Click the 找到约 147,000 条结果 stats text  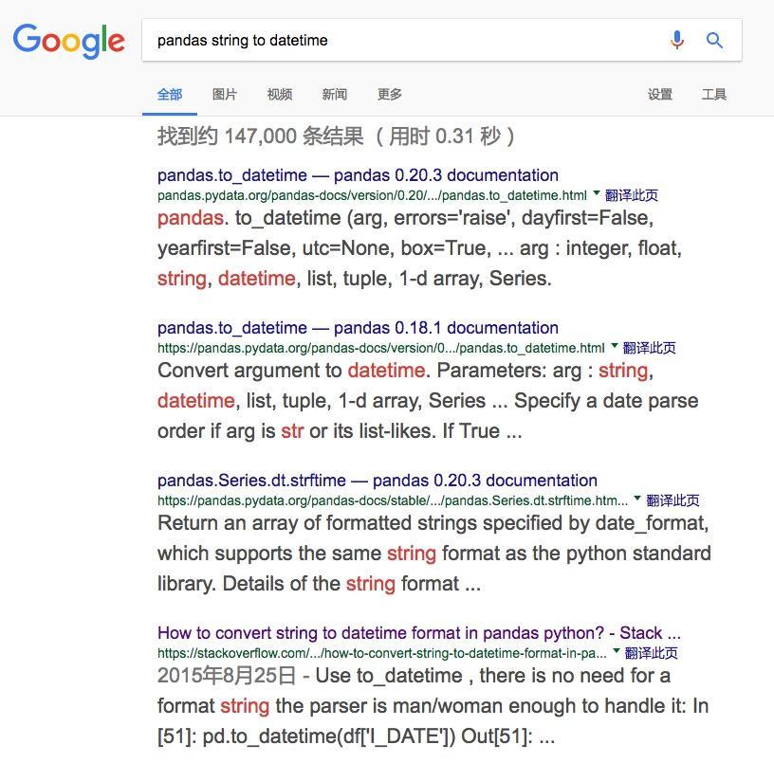335,136
